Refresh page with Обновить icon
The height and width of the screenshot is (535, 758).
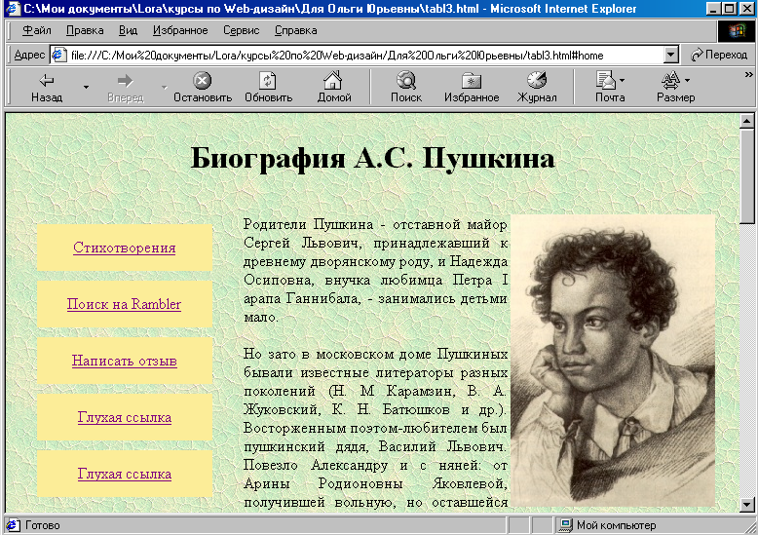pyautogui.click(x=268, y=80)
